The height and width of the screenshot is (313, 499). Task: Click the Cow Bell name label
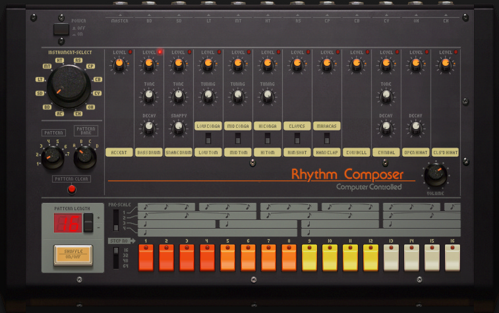point(357,152)
